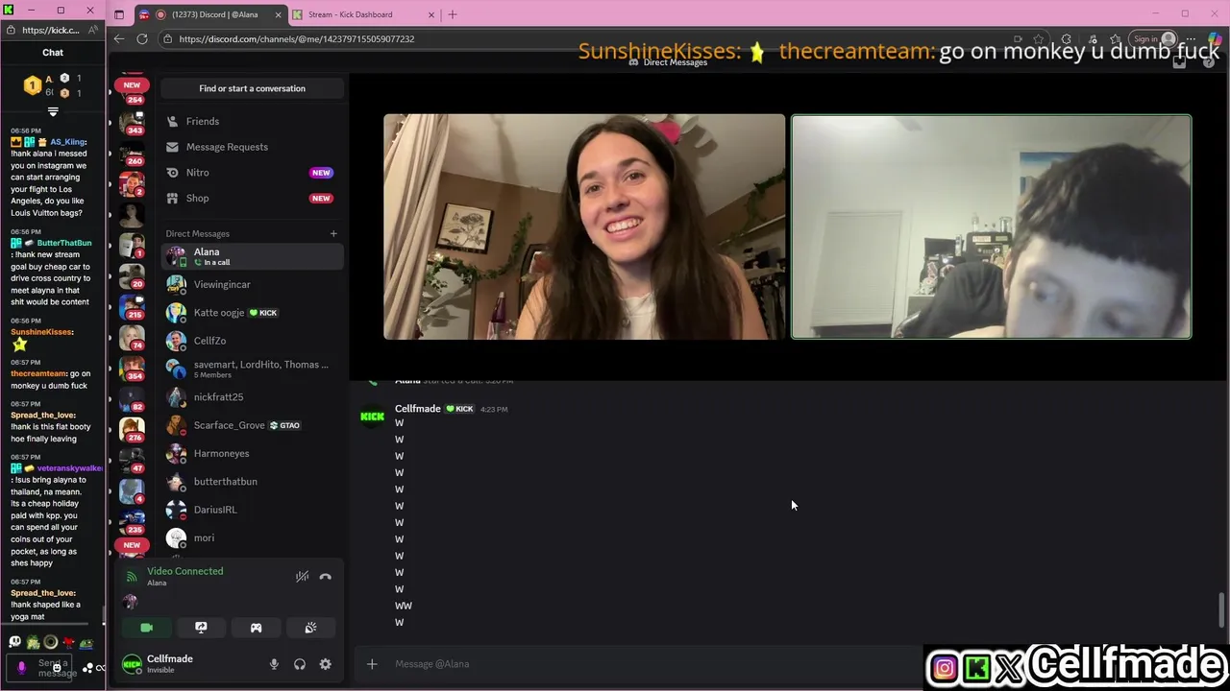This screenshot has height=691, width=1230.
Task: Click the Video Connected status text
Action: (x=184, y=571)
